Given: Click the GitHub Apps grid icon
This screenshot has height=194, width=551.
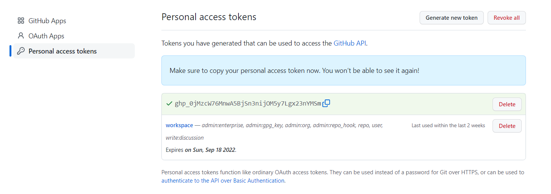Looking at the screenshot, I should pyautogui.click(x=21, y=21).
